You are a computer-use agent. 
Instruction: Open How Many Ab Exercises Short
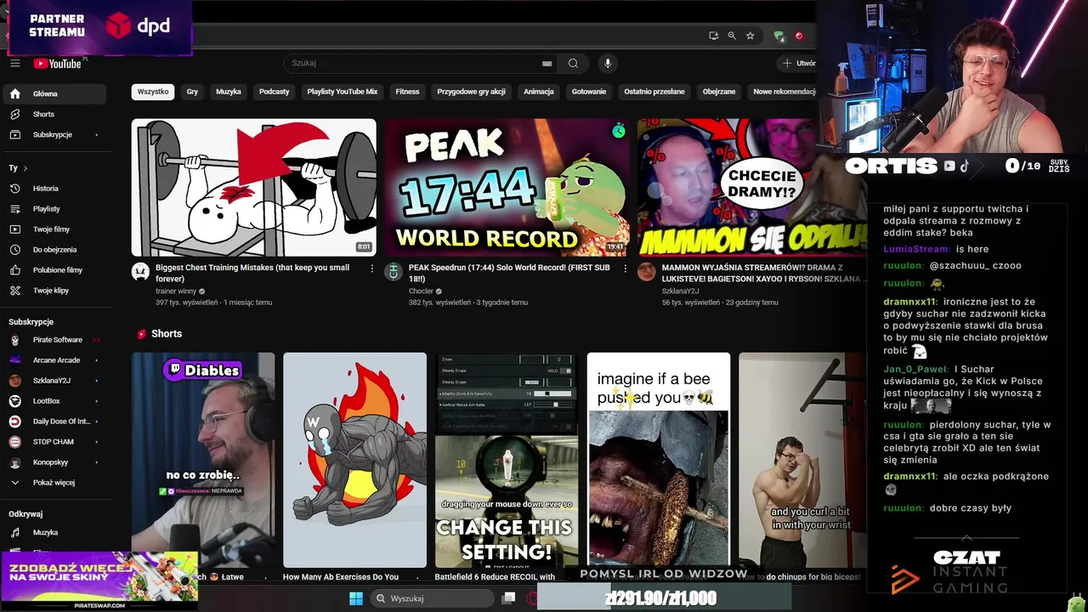point(354,460)
